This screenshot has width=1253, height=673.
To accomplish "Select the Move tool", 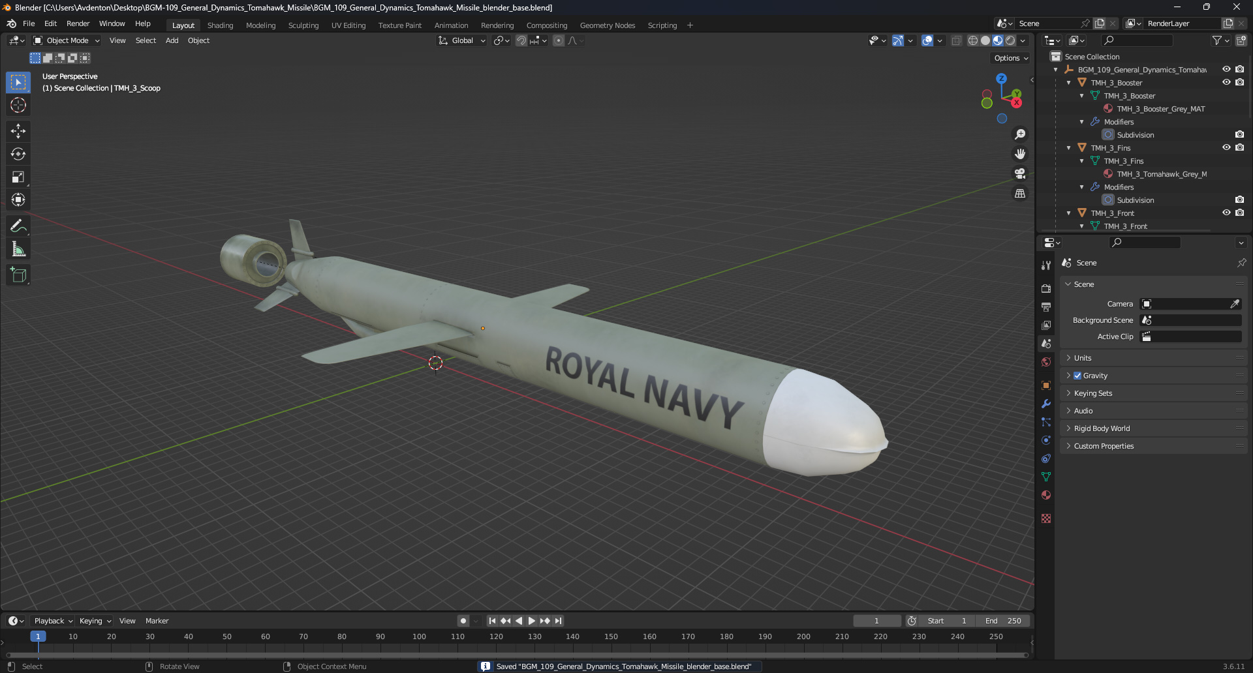I will pyautogui.click(x=18, y=131).
